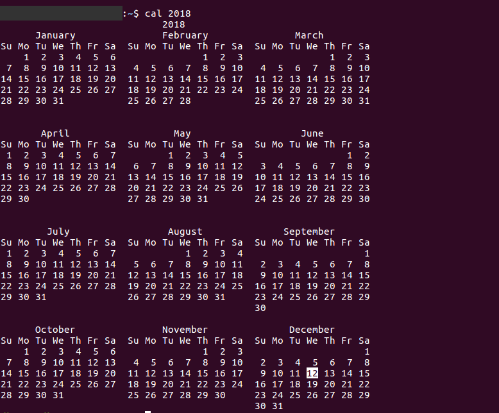Screen dimensions: 499x413
Task: Select the June month heading
Action: coord(312,133)
